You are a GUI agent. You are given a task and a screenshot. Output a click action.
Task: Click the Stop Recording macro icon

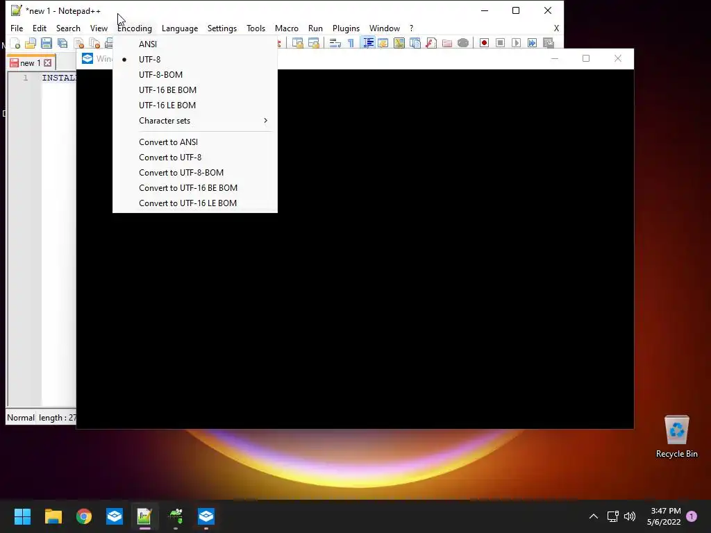click(500, 43)
